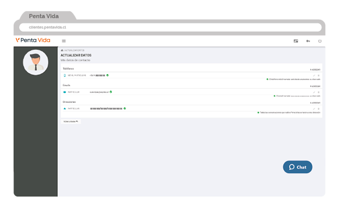339x208 pixels.
Task: Click the Penta Vida logo
Action: pos(33,40)
